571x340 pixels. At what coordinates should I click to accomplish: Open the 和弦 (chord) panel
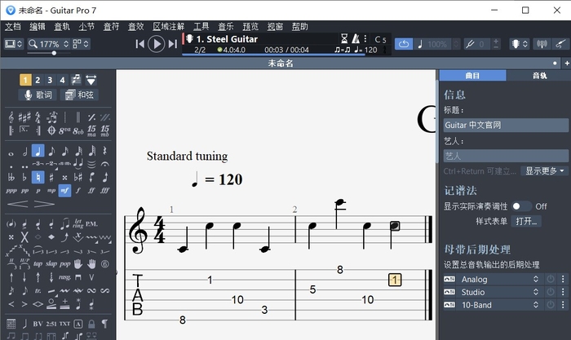coord(79,95)
